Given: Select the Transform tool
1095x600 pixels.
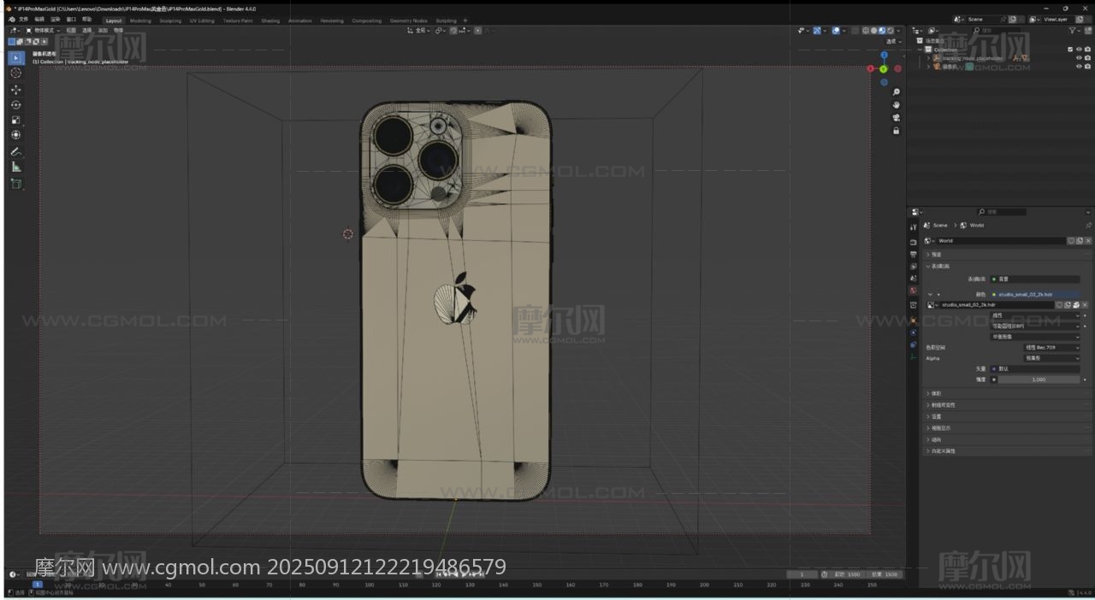Looking at the screenshot, I should tap(16, 135).
